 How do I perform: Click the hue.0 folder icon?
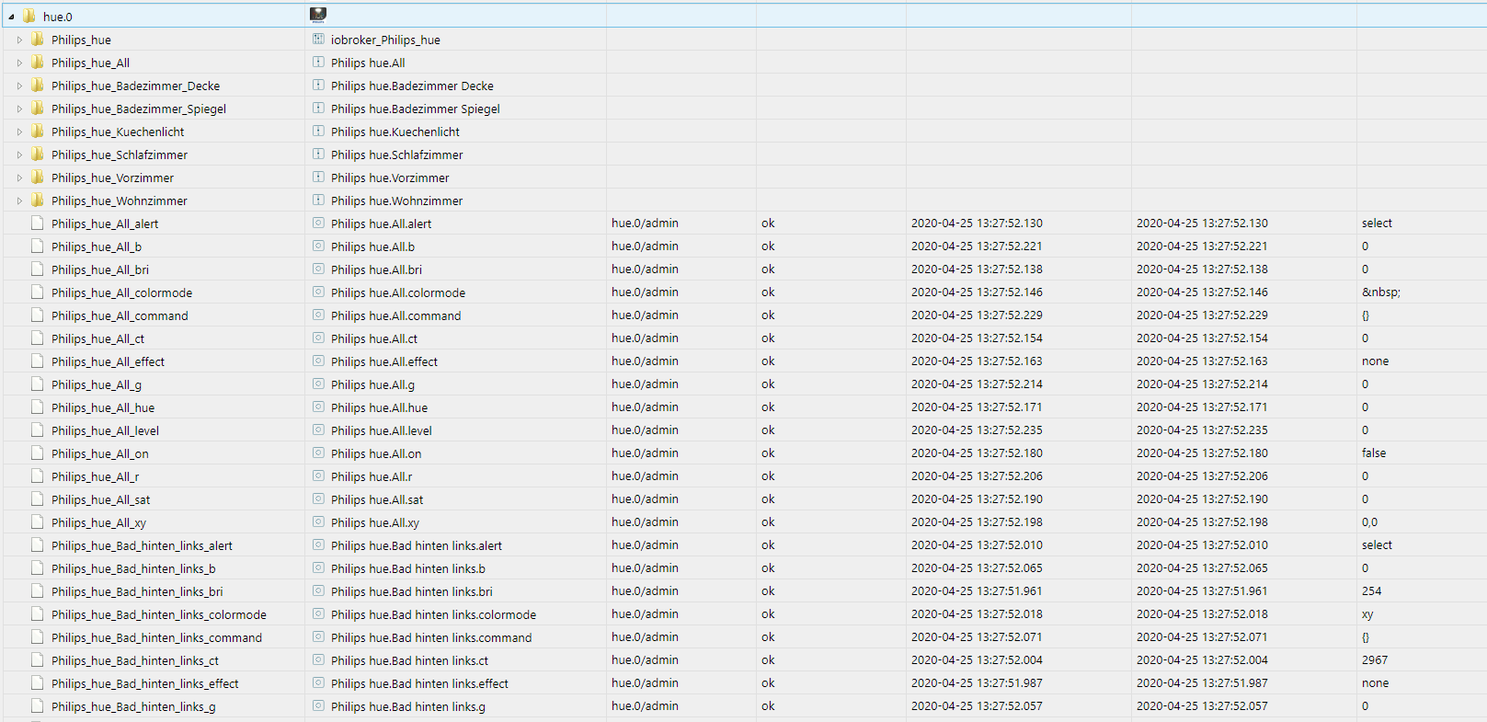[29, 16]
